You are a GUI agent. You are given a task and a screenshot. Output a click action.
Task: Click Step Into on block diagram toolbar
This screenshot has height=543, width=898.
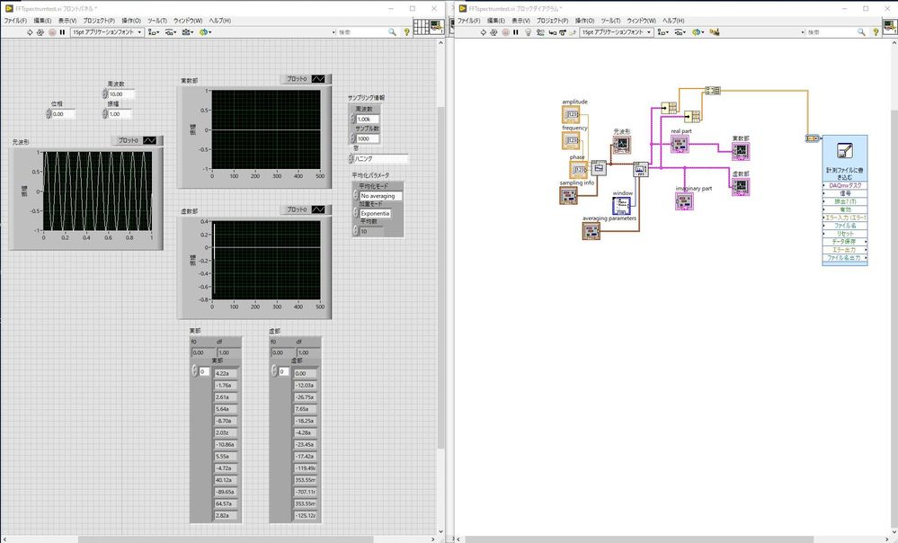coord(552,32)
